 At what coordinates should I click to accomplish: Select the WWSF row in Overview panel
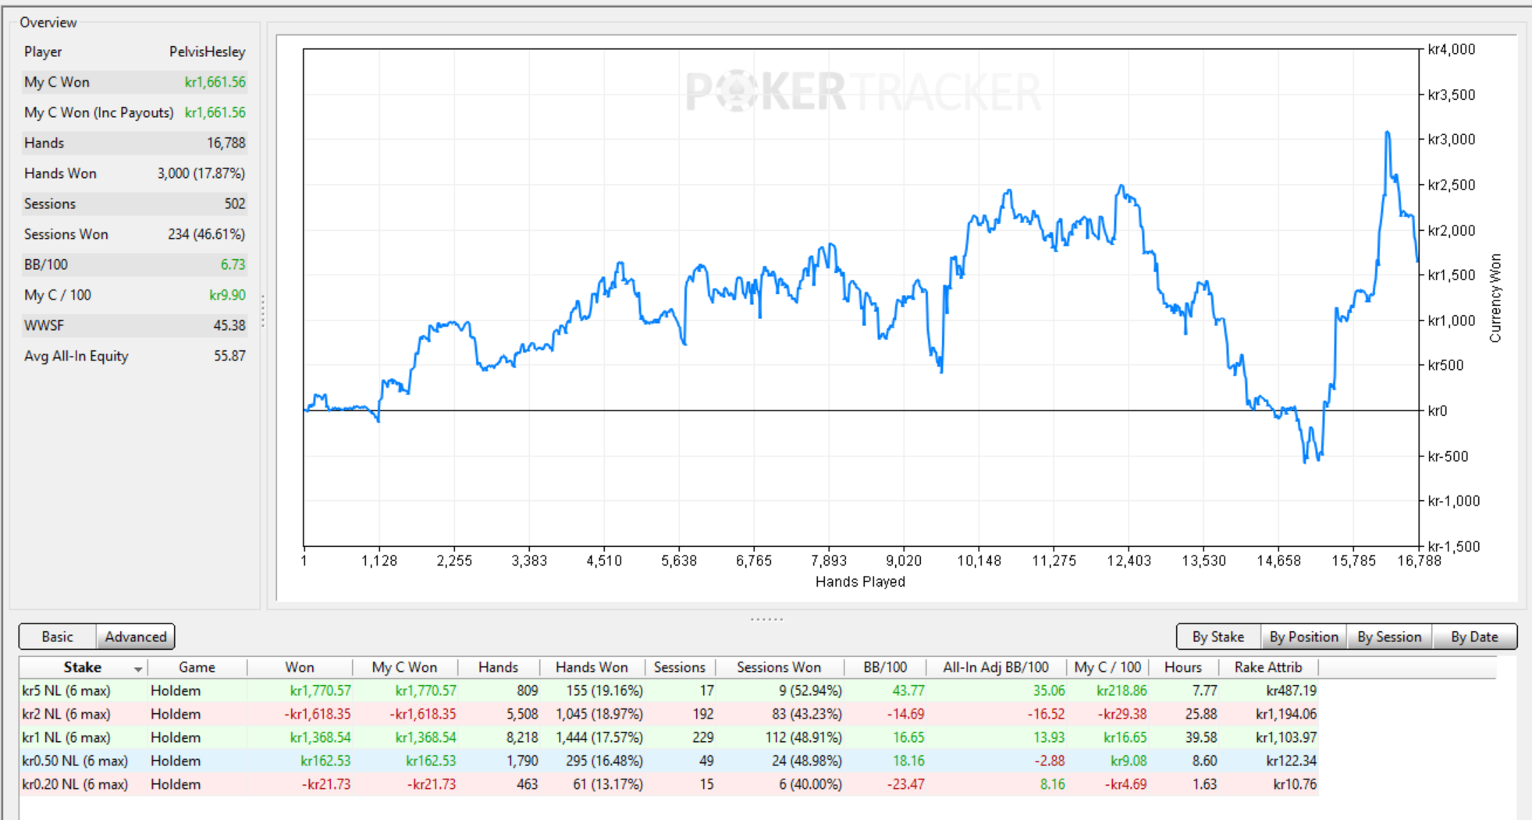click(x=134, y=325)
